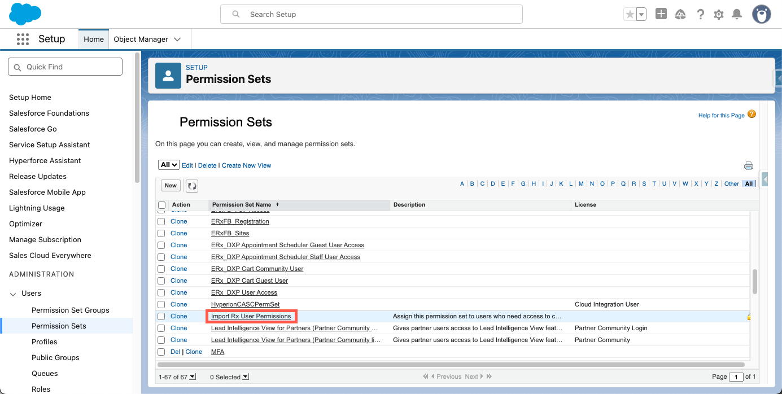782x394 pixels.
Task: Tick the HyperionCASCPermSet row checkbox
Action: 161,305
